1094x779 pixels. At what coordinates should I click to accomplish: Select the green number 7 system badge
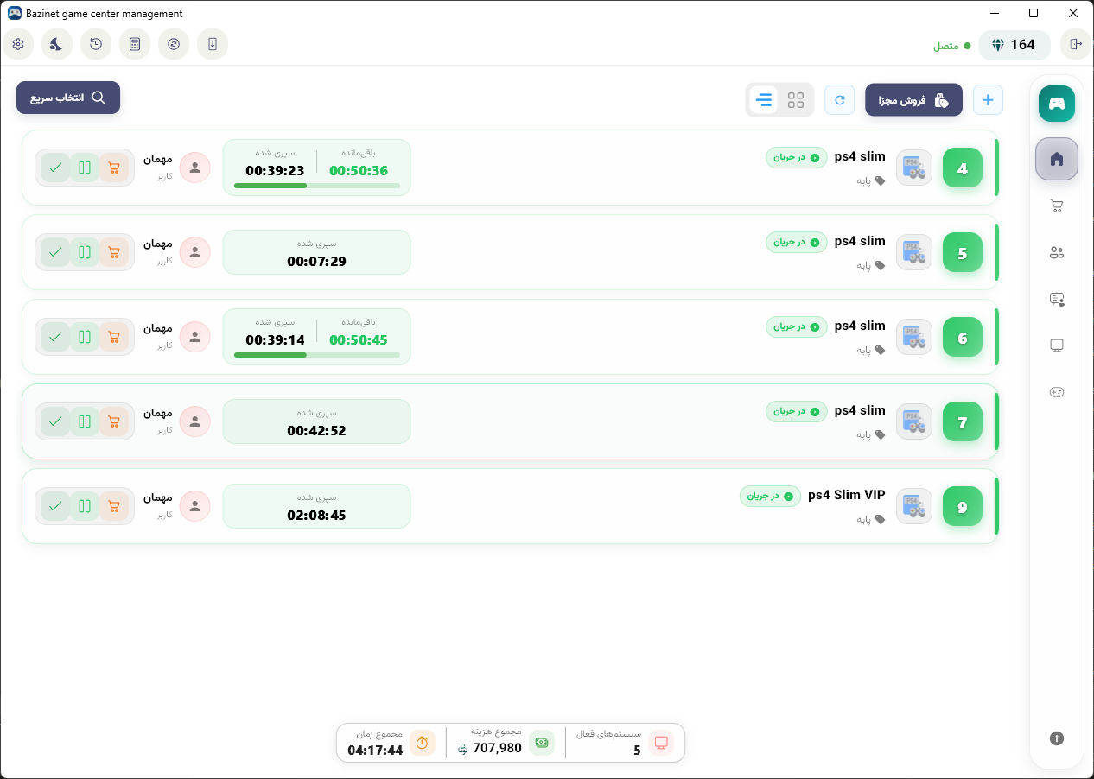tap(963, 423)
